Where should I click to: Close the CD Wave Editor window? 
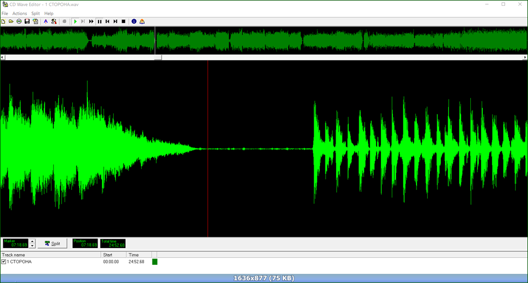coord(519,4)
